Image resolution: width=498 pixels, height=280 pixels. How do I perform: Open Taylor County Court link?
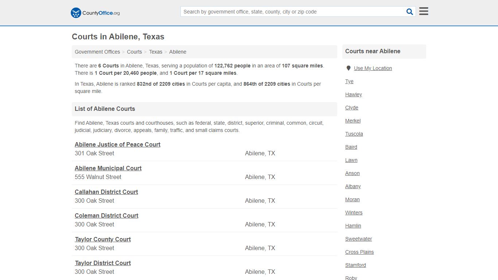(x=103, y=239)
